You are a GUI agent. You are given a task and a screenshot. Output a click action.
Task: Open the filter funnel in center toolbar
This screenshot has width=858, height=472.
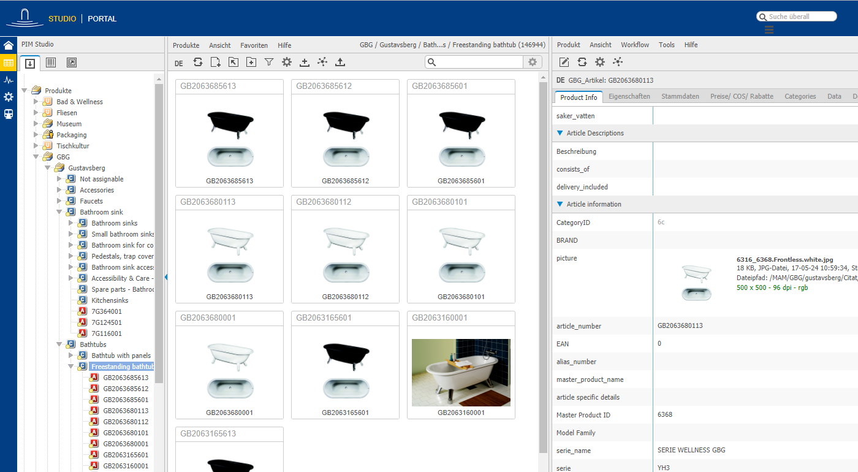tap(269, 62)
